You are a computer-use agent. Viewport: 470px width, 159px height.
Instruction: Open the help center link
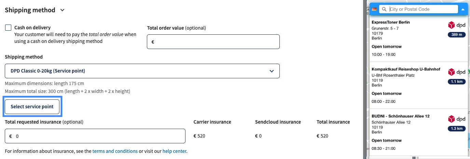[174, 151]
